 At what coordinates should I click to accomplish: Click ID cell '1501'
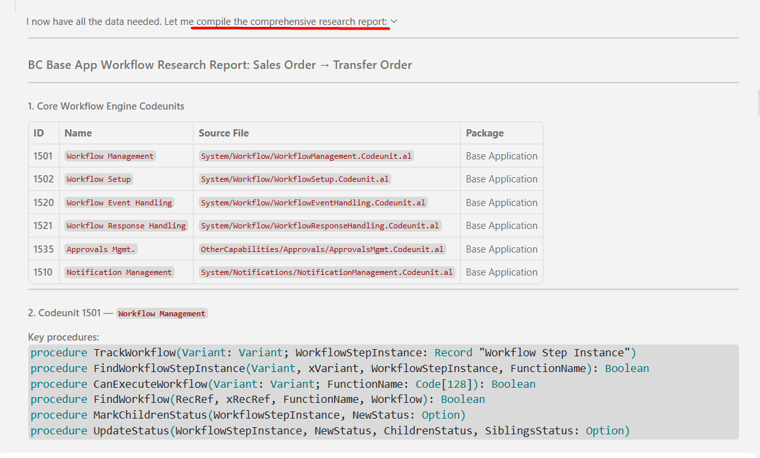point(43,156)
